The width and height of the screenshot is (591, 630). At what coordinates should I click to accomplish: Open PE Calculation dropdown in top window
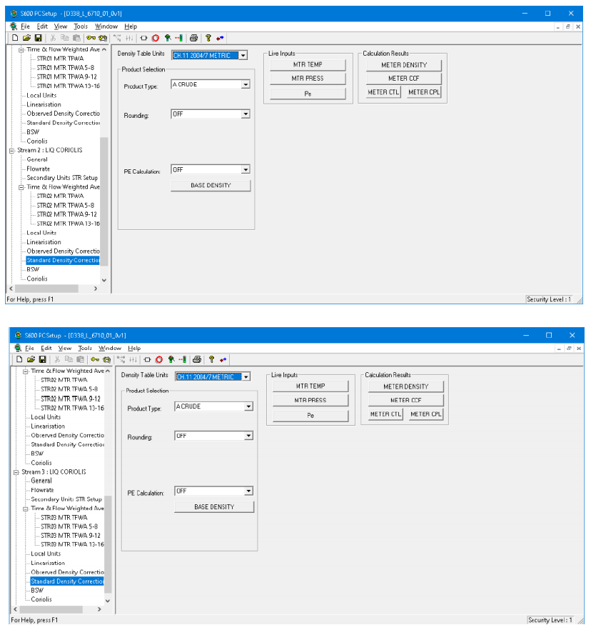[246, 169]
